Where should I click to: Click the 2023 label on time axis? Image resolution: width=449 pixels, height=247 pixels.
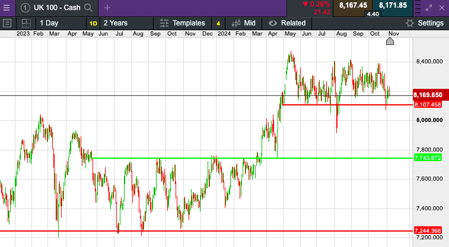(x=23, y=34)
